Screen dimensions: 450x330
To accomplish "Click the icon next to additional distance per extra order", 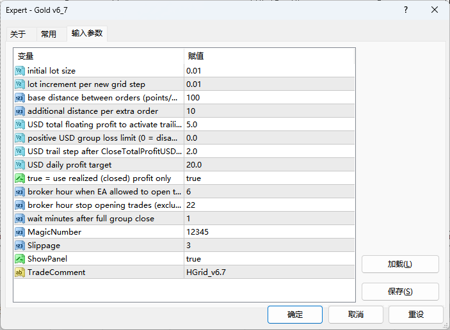I will click(19, 111).
